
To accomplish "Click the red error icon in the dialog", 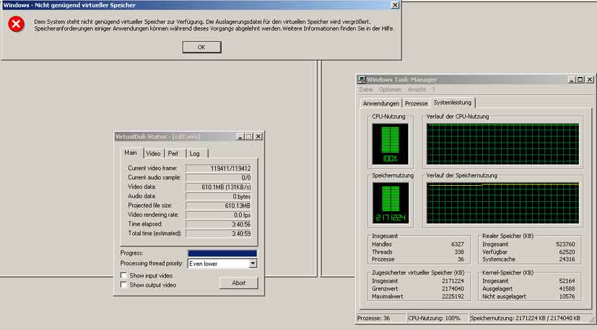I will click(x=16, y=25).
